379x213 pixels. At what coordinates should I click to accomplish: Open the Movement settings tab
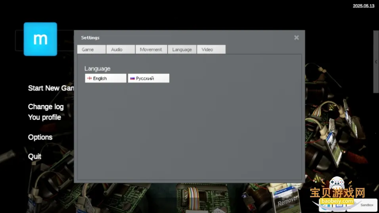point(151,49)
